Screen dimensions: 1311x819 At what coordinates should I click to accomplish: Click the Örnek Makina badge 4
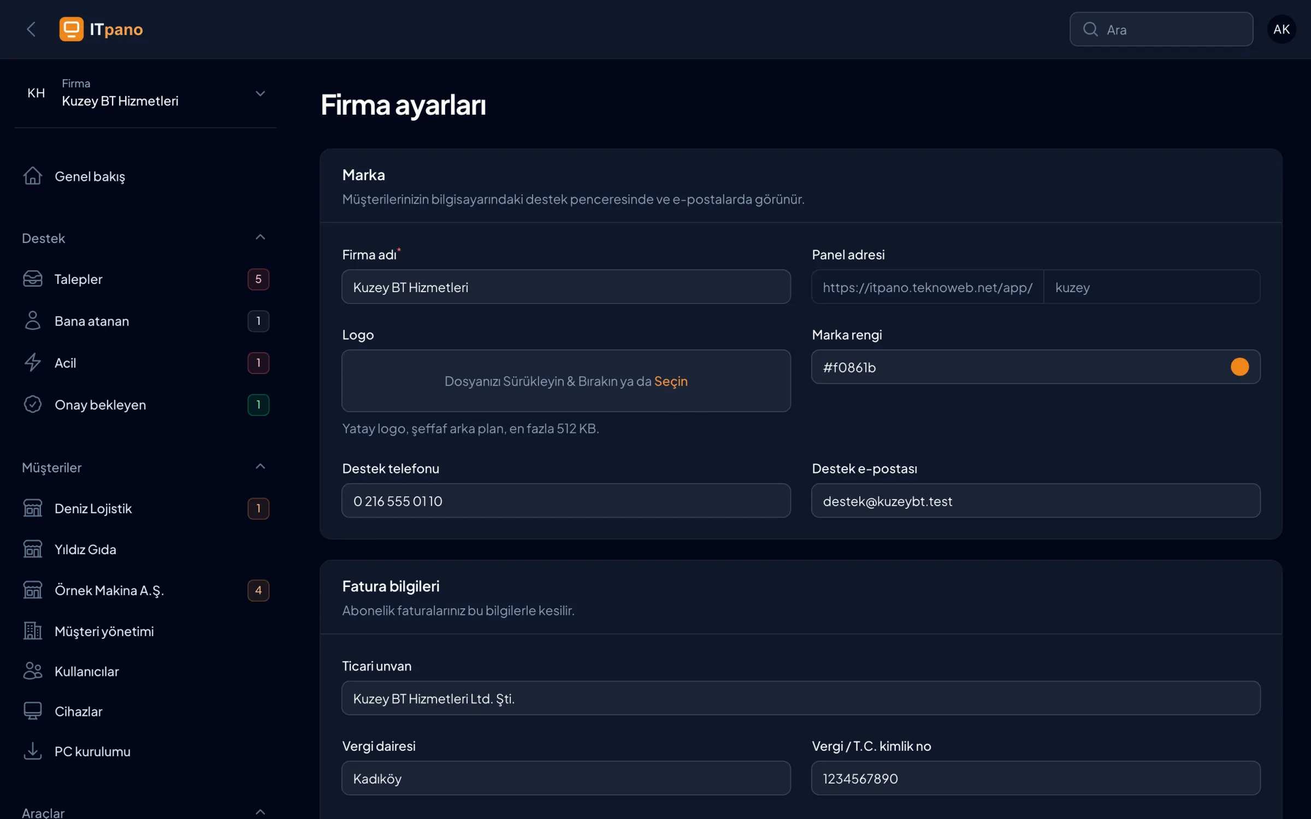[258, 590]
